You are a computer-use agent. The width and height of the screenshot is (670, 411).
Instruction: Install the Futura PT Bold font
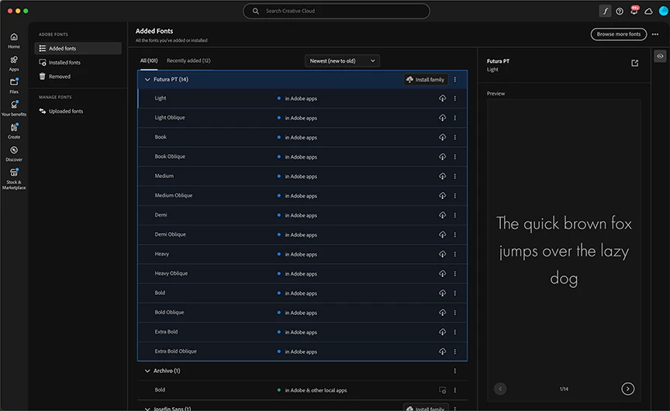pos(442,293)
